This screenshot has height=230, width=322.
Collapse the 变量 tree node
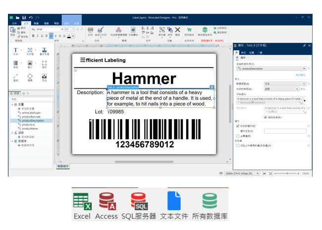click(13, 105)
